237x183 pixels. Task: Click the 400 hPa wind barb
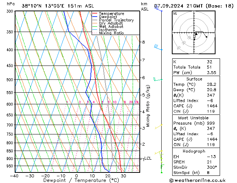[x=158, y=47]
